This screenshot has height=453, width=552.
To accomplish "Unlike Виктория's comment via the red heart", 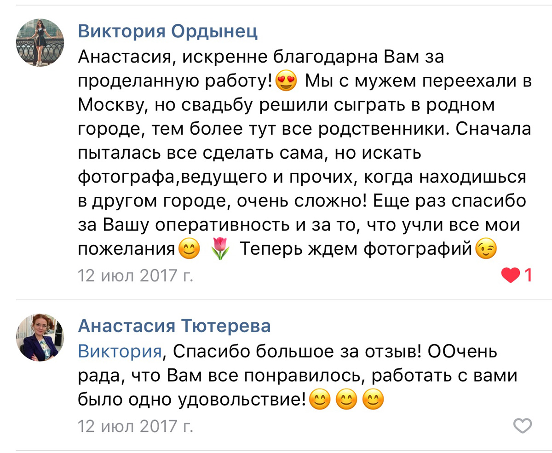I will [511, 275].
